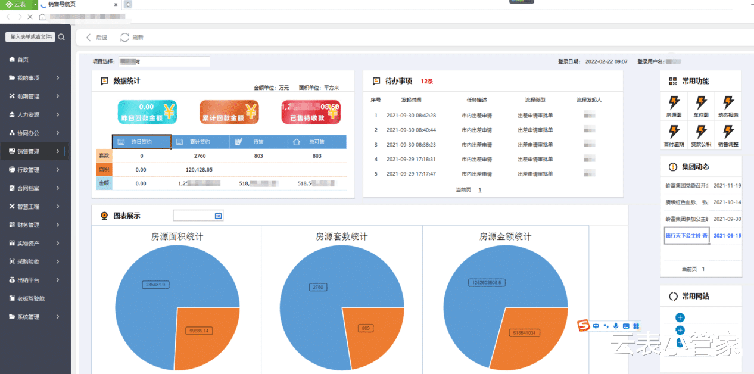The image size is (754, 374).
Task: Open the 贷款公积 shortcut icon
Action: click(x=701, y=131)
